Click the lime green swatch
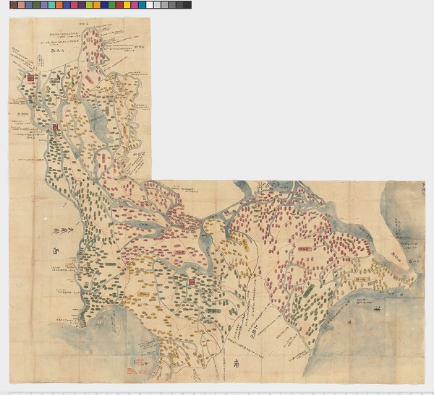The height and width of the screenshot is (395, 434). click(x=89, y=5)
